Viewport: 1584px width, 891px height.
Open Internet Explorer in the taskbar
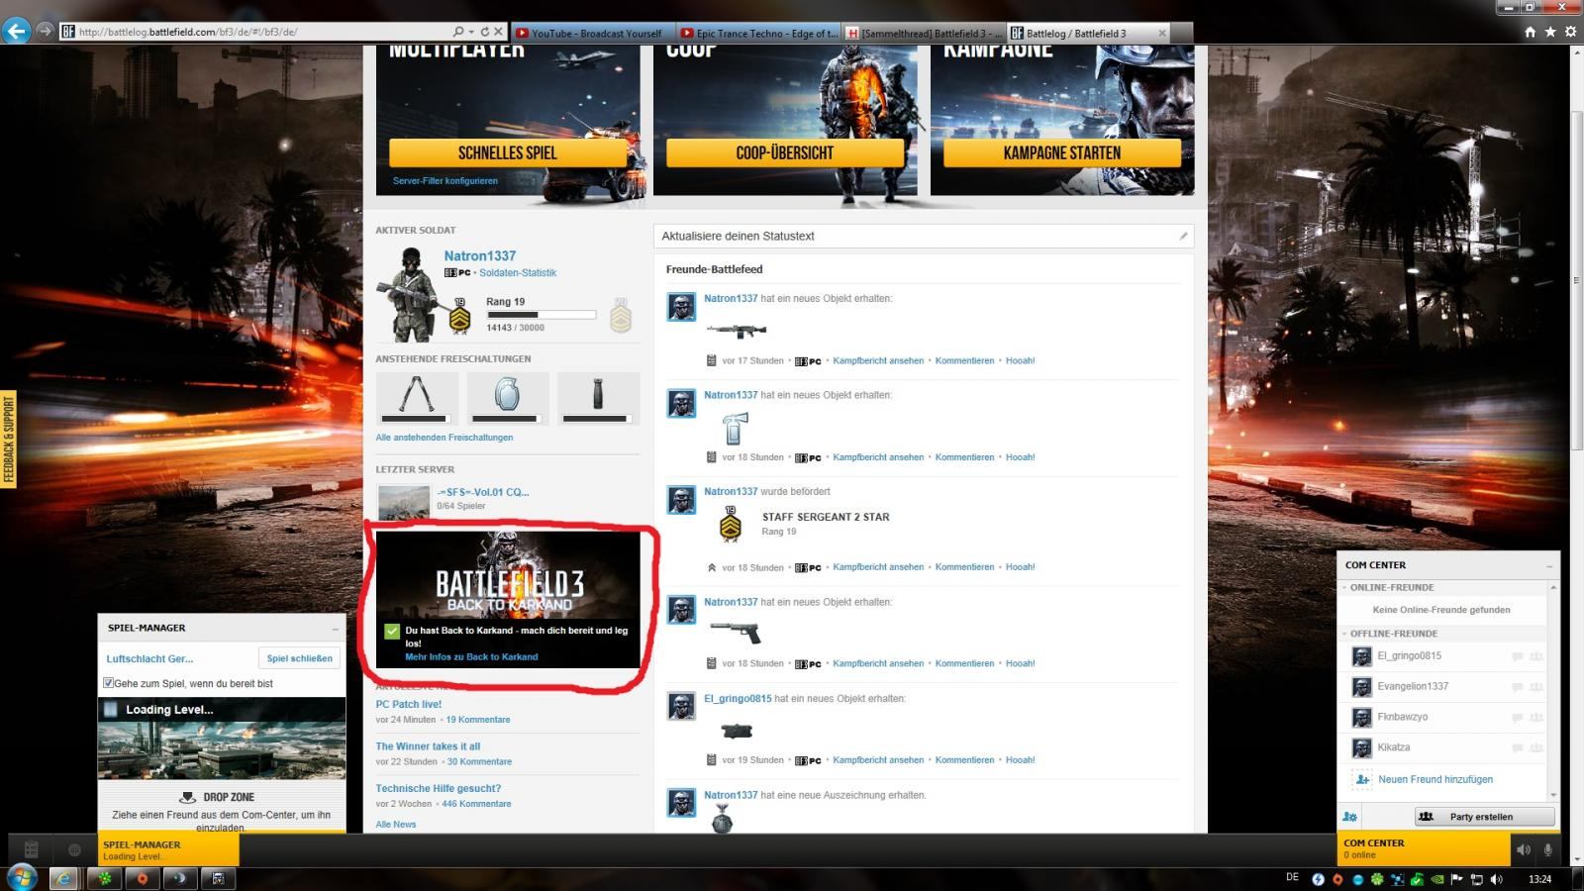pyautogui.click(x=64, y=878)
